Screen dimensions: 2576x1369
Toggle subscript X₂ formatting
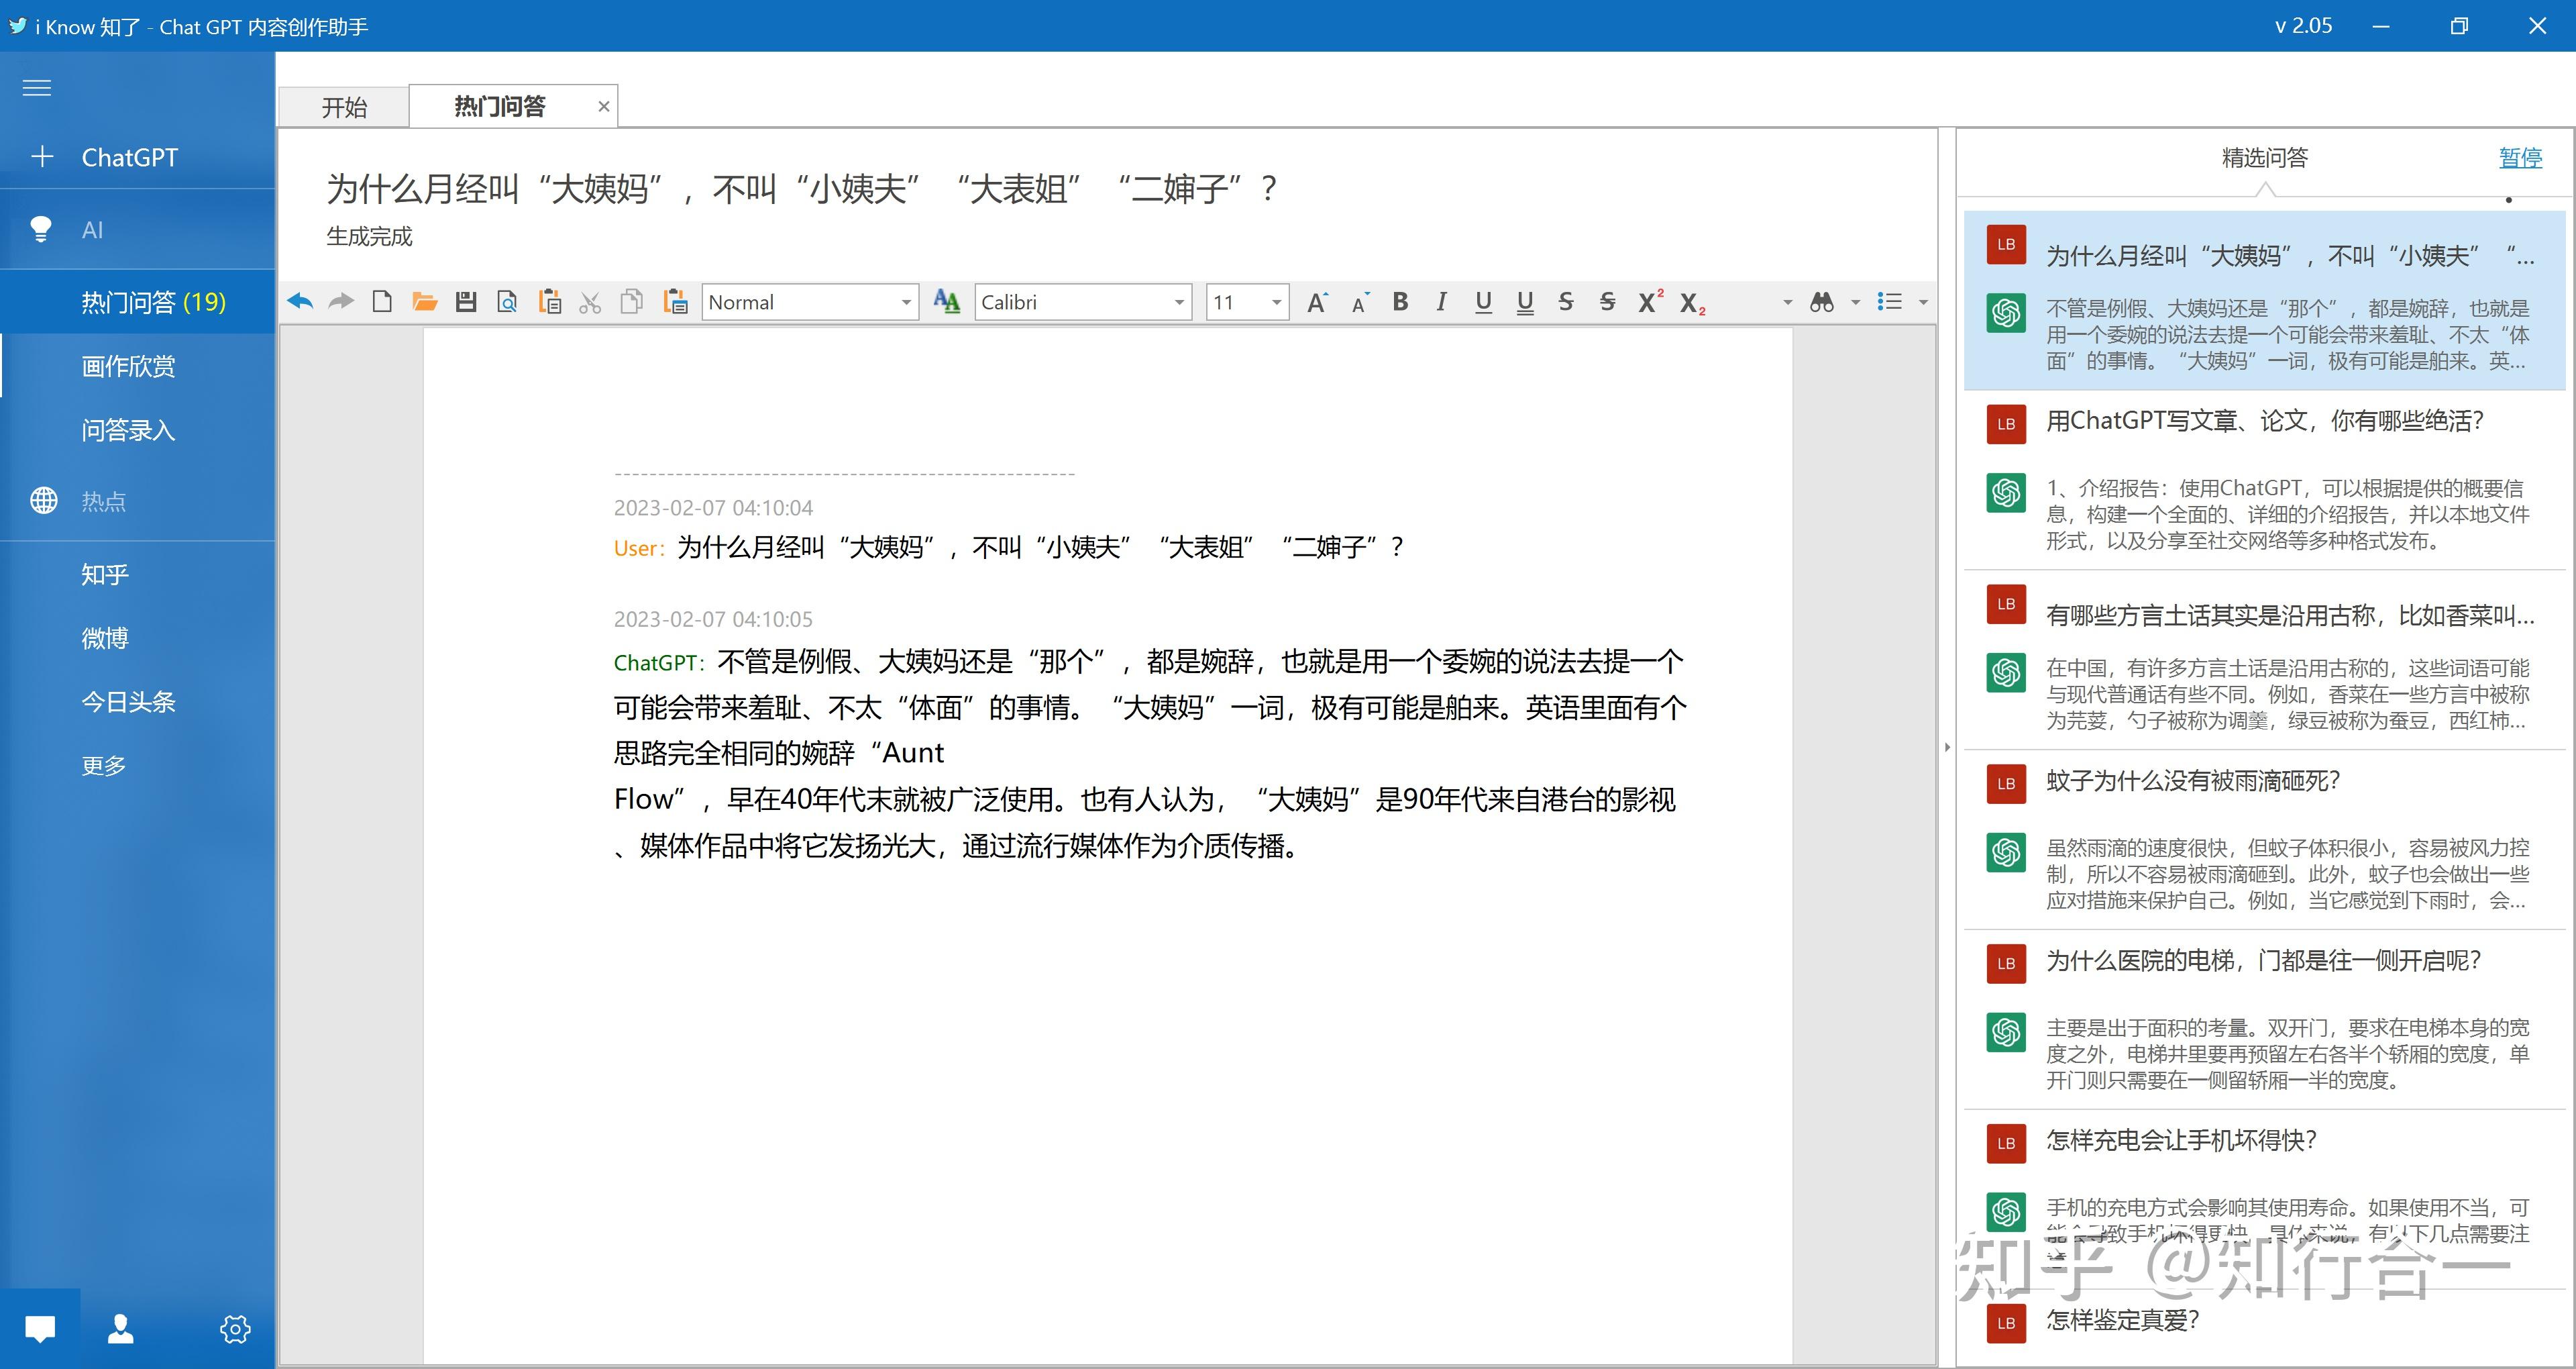[x=1692, y=303]
